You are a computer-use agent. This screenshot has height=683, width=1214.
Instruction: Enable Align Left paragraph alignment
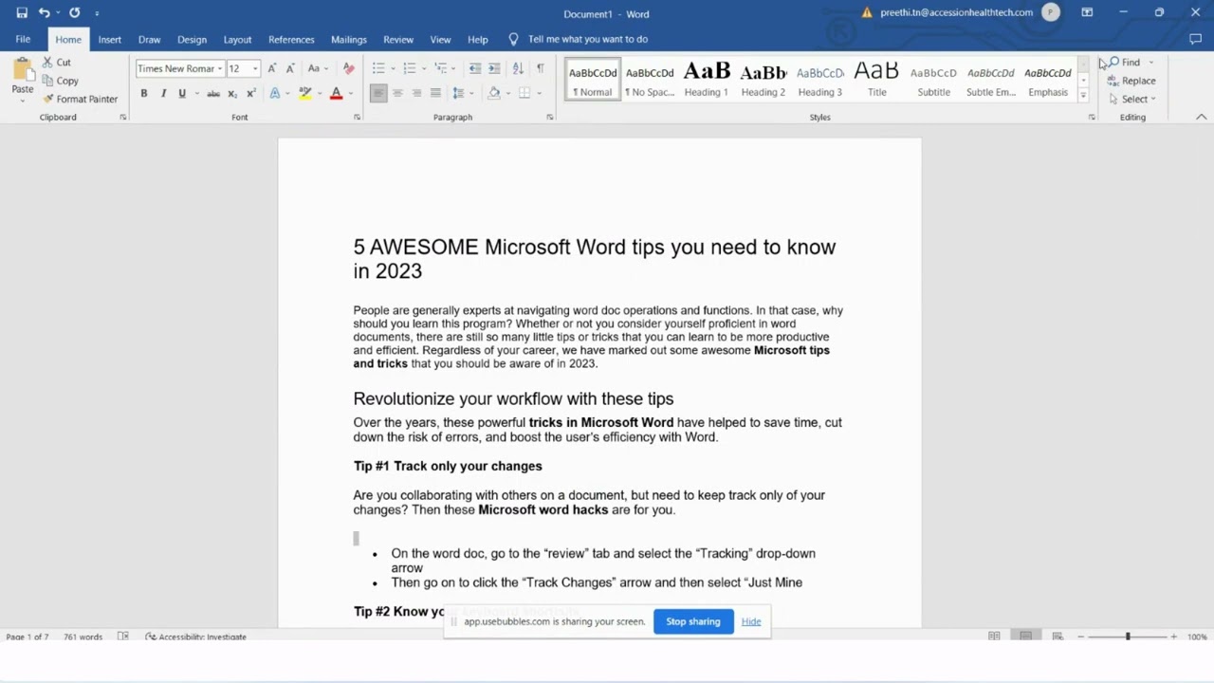[378, 93]
